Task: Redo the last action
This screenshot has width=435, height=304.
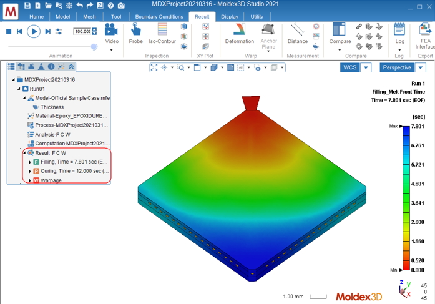Action: [x=90, y=5]
